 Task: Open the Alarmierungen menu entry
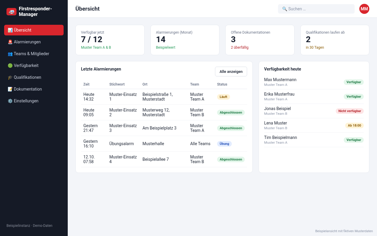tap(34, 42)
